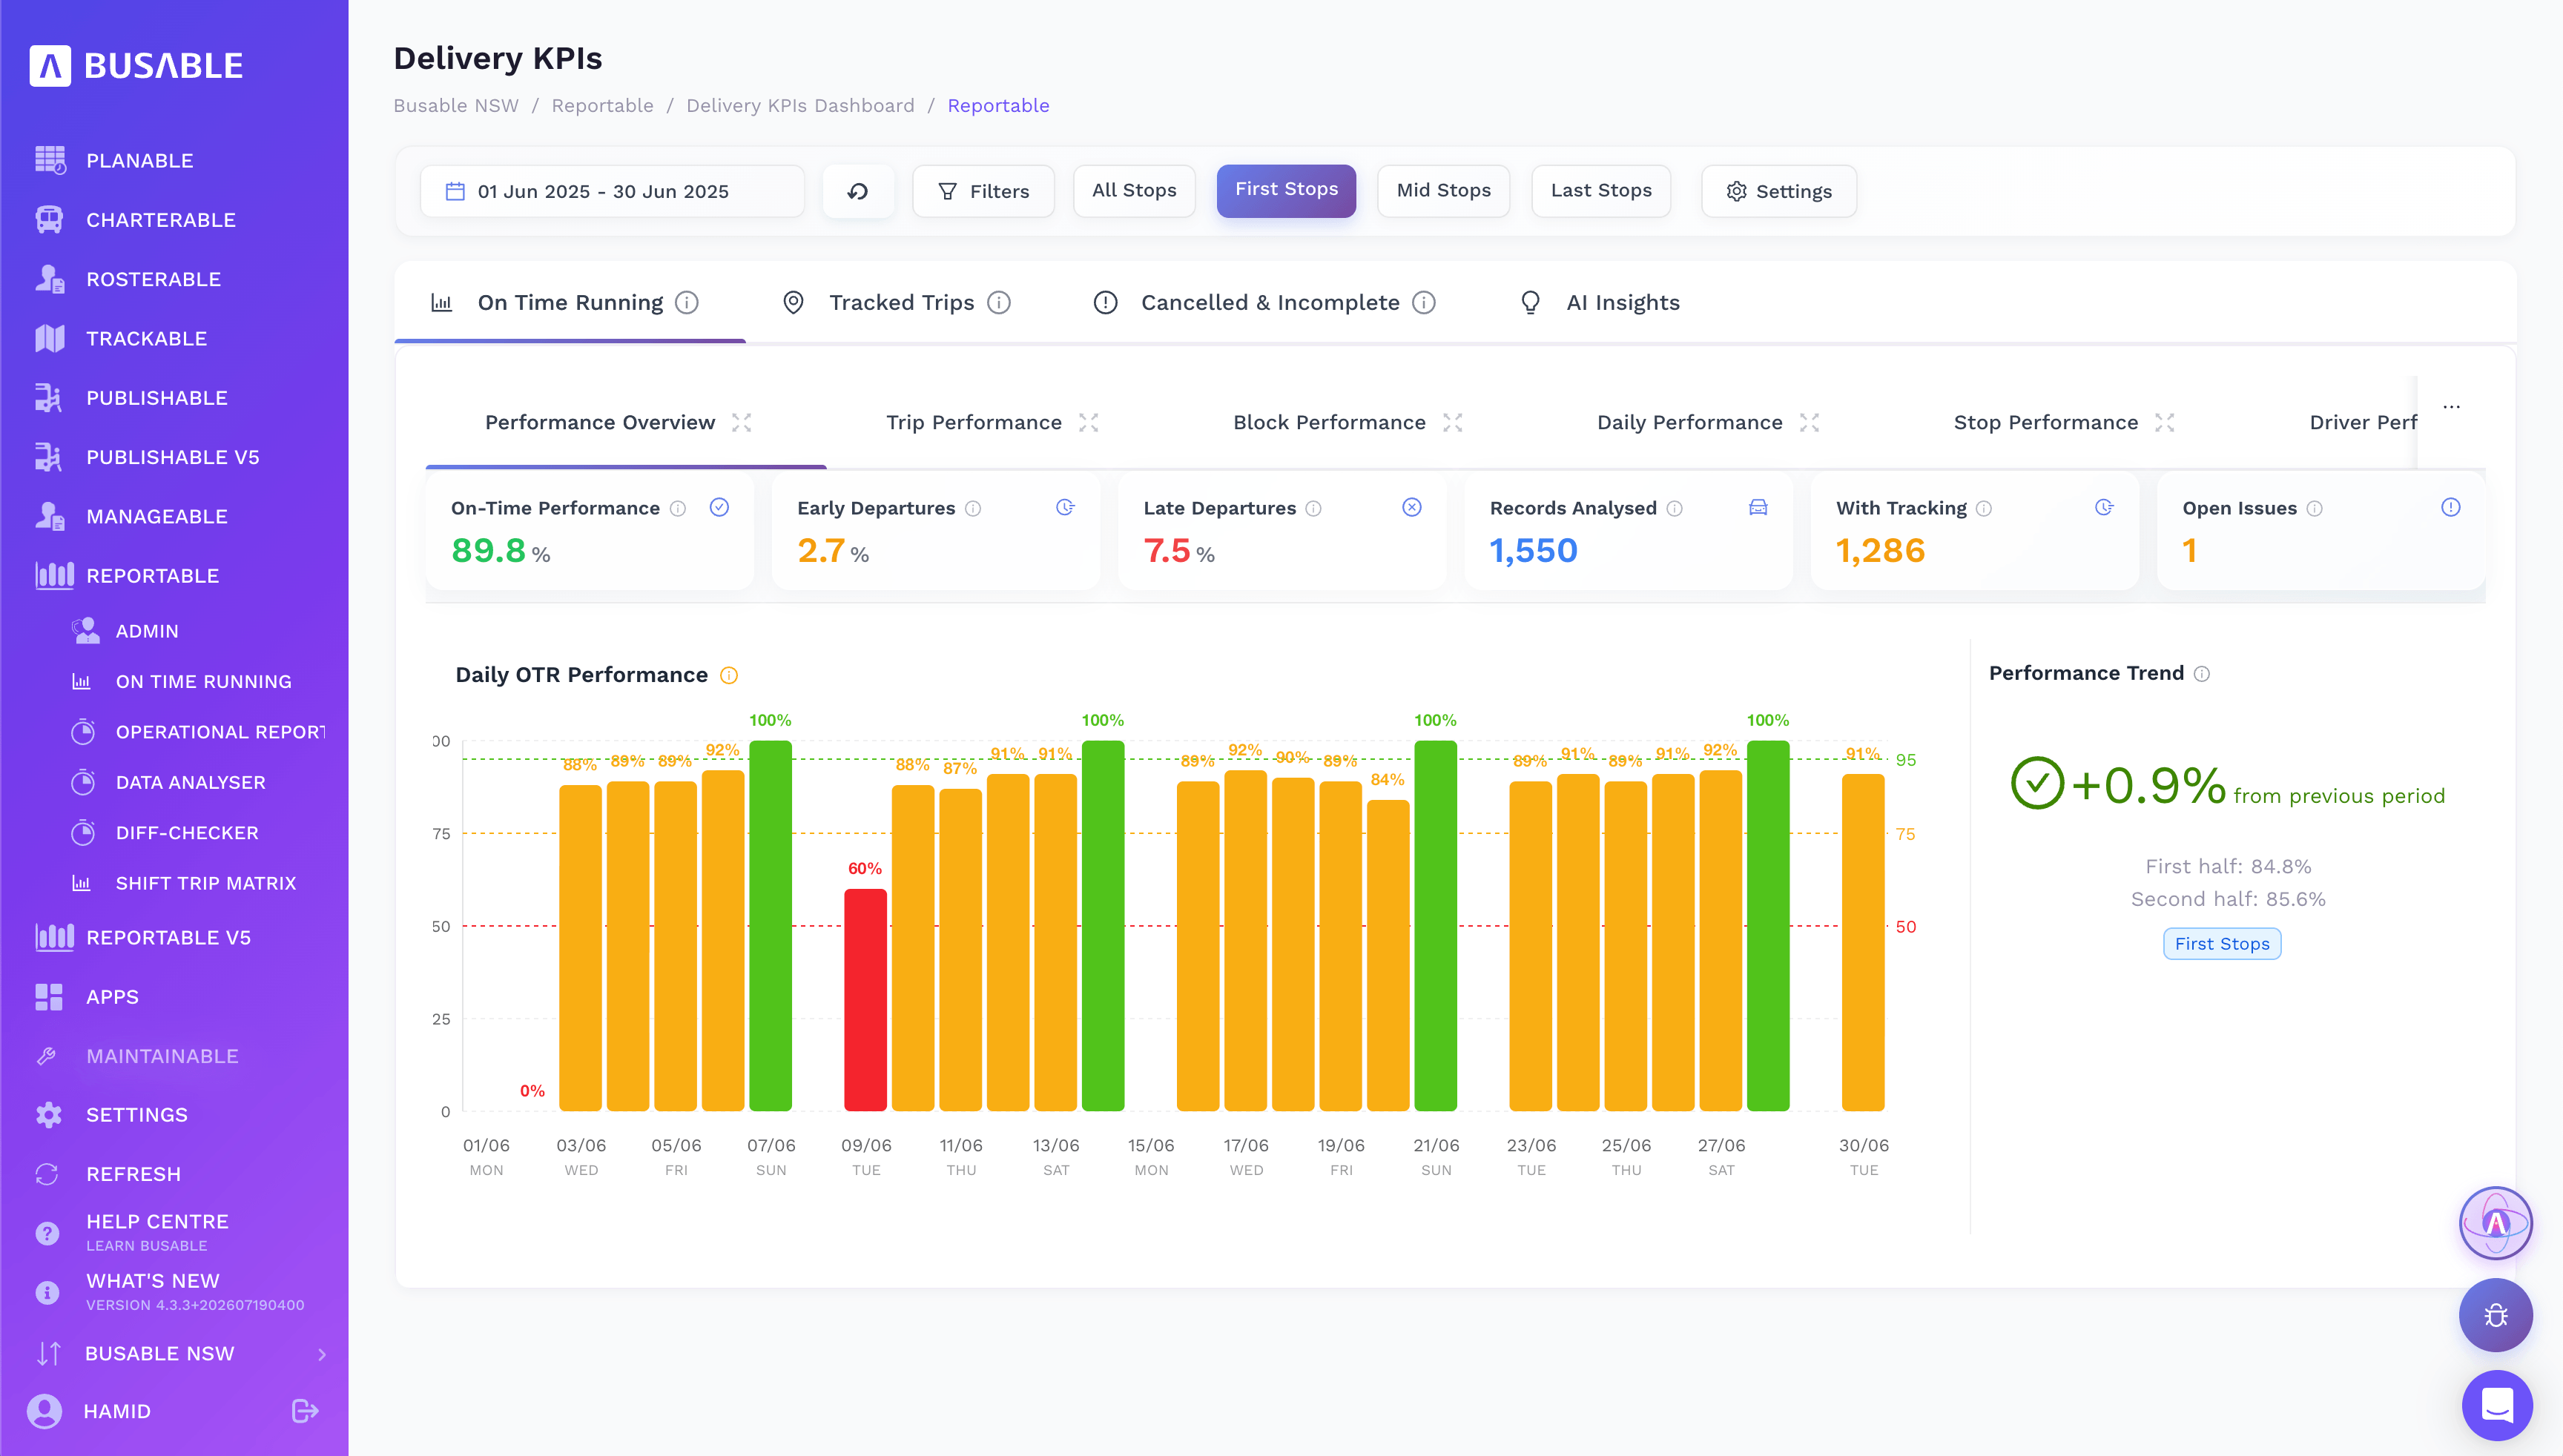This screenshot has width=2563, height=1456.
Task: Select the All Stops filter
Action: point(1133,191)
